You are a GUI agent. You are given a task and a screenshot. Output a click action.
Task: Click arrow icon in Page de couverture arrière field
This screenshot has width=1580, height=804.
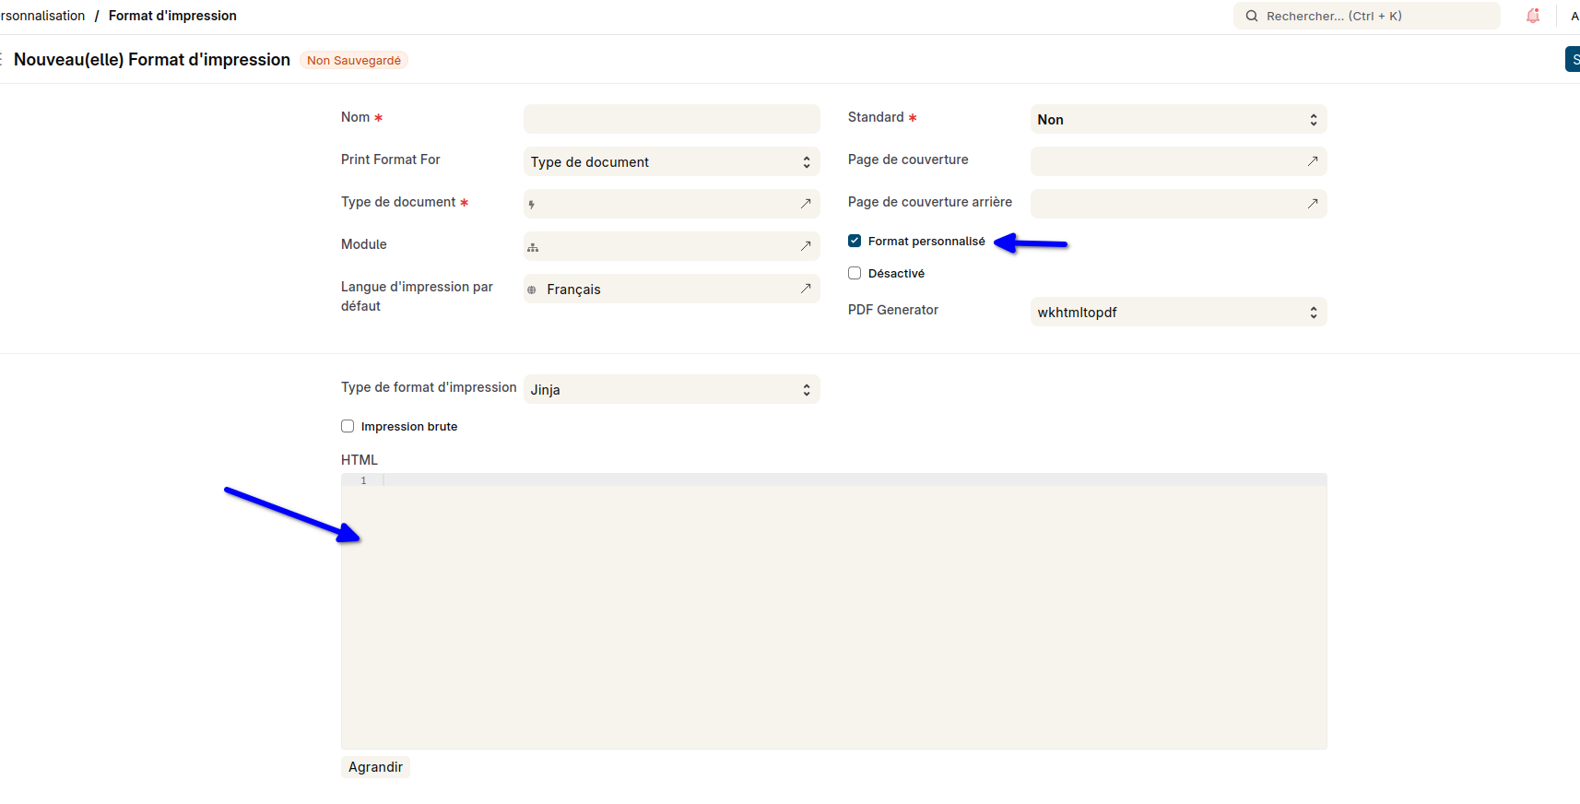[1313, 204]
